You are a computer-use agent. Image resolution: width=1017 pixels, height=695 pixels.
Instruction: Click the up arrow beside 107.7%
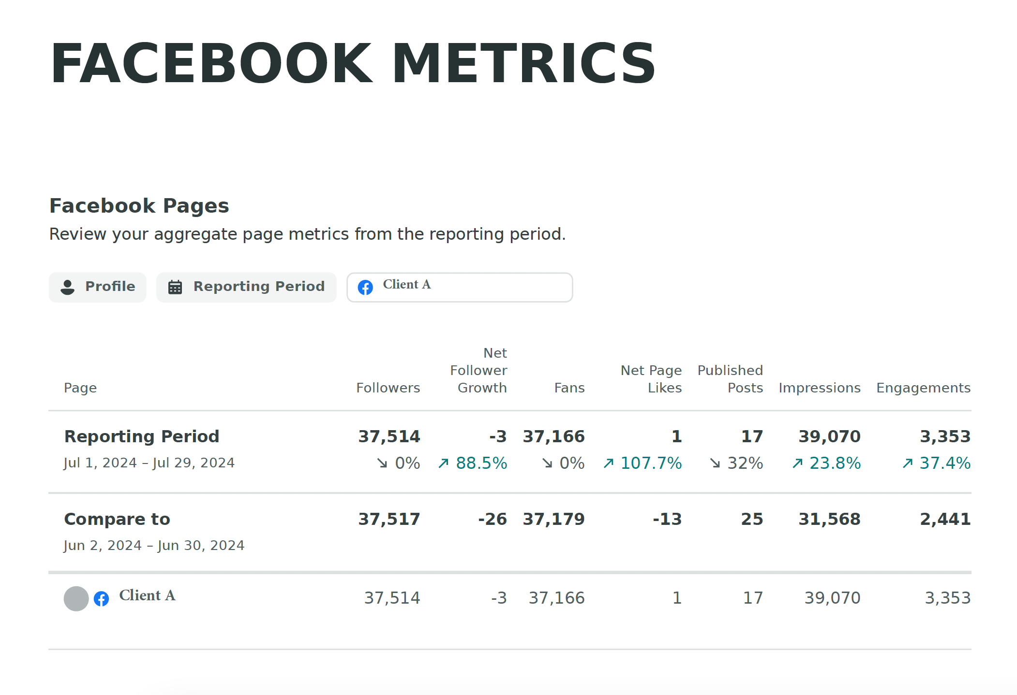609,463
